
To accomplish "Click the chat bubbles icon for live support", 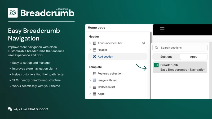I will [10, 109].
